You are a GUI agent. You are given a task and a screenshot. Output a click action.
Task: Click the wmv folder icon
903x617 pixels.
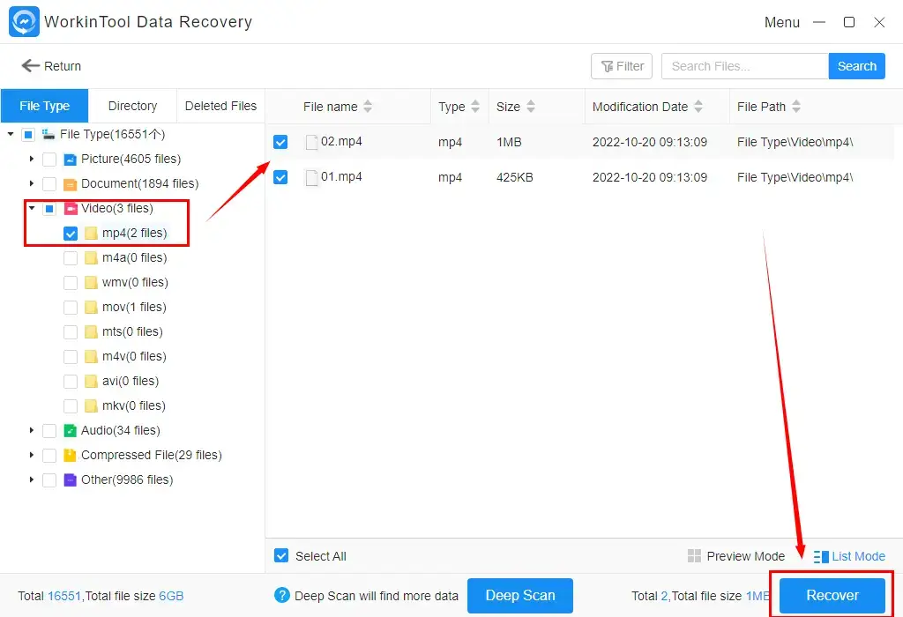point(91,283)
